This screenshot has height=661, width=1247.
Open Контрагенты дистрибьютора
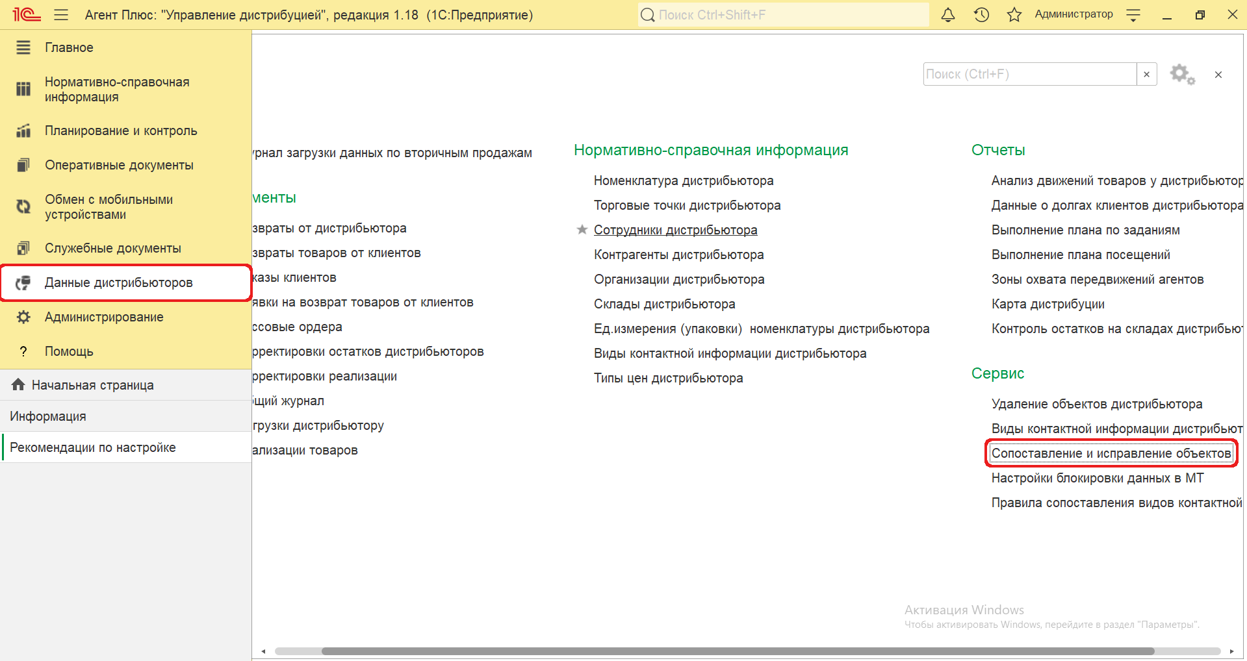679,255
